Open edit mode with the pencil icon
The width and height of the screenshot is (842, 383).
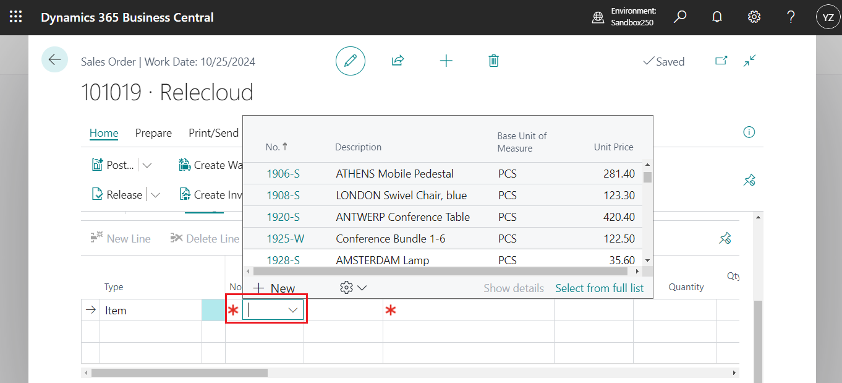350,61
